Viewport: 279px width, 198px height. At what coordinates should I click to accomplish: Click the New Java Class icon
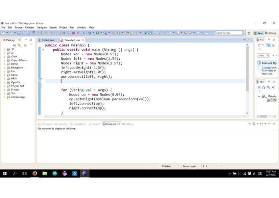(118, 33)
